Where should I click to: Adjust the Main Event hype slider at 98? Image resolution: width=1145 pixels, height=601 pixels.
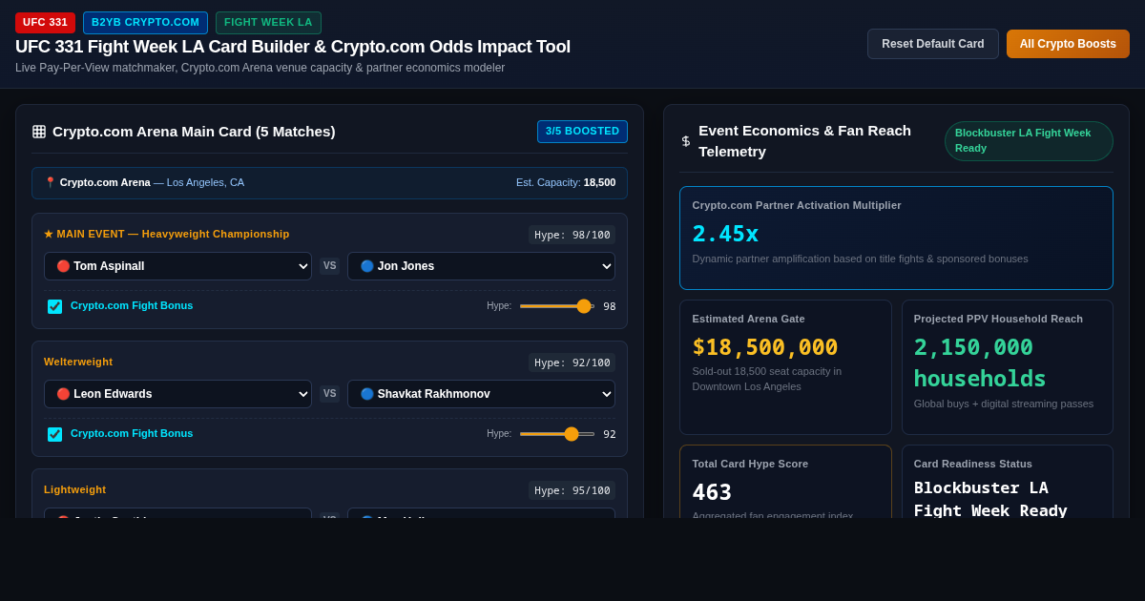[557, 306]
